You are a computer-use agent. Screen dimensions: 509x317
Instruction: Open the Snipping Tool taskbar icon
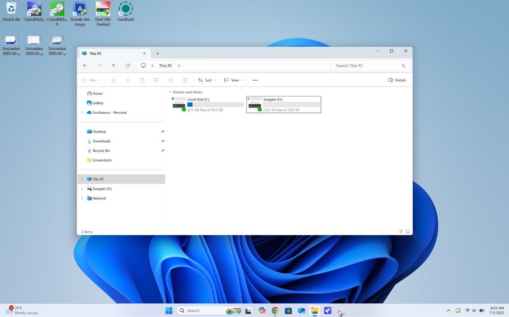(x=340, y=312)
